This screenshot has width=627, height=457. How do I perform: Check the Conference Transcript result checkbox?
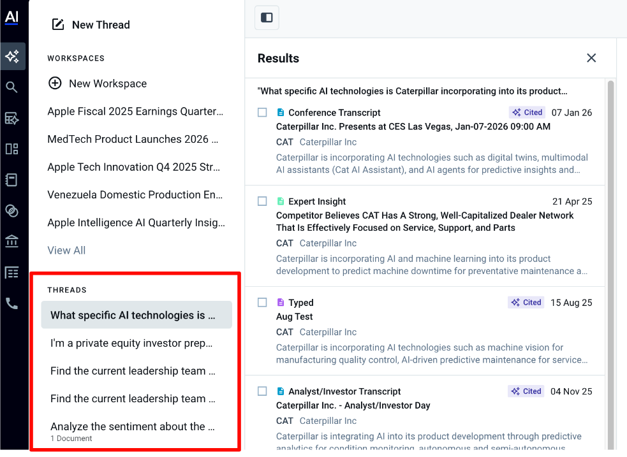click(262, 112)
